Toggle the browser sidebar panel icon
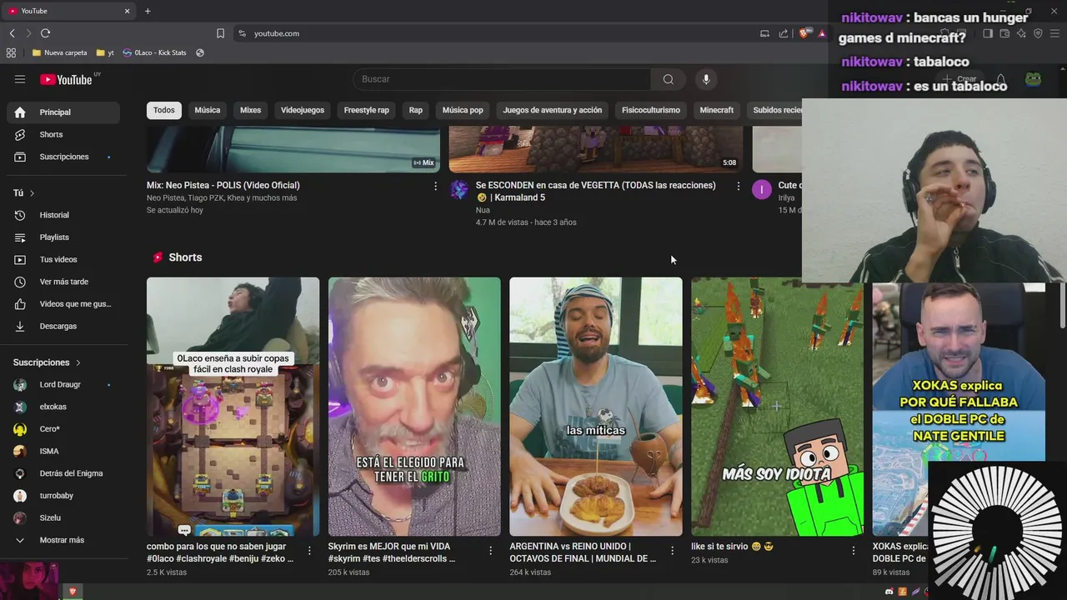 [988, 33]
